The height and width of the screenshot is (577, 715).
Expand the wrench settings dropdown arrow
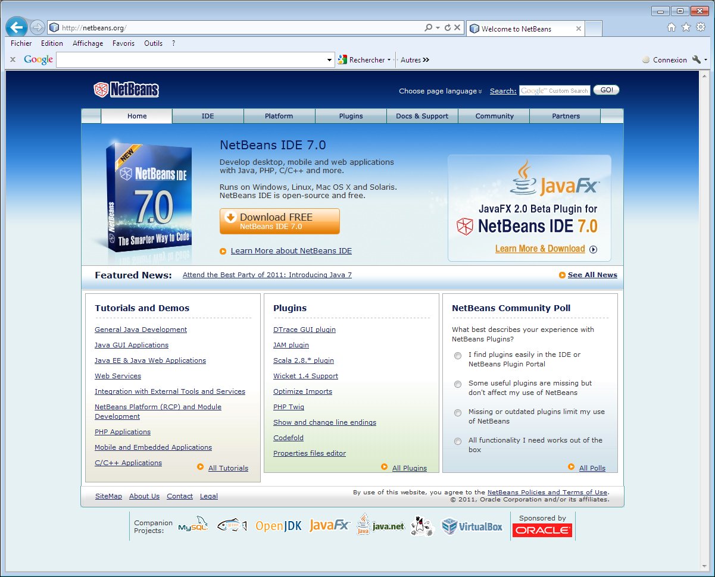tap(706, 59)
